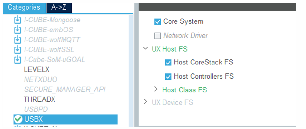Click the UX Host FS label

coord(170,49)
